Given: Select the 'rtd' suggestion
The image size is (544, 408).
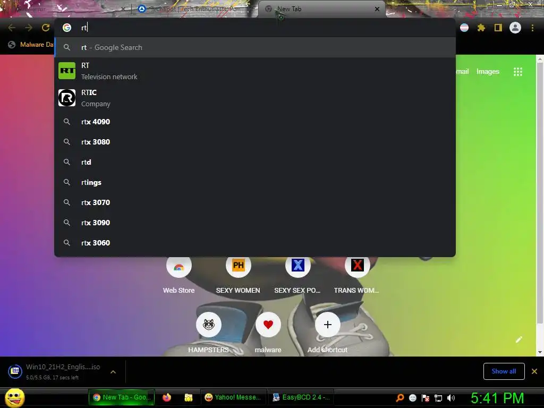Looking at the screenshot, I should coord(254,162).
